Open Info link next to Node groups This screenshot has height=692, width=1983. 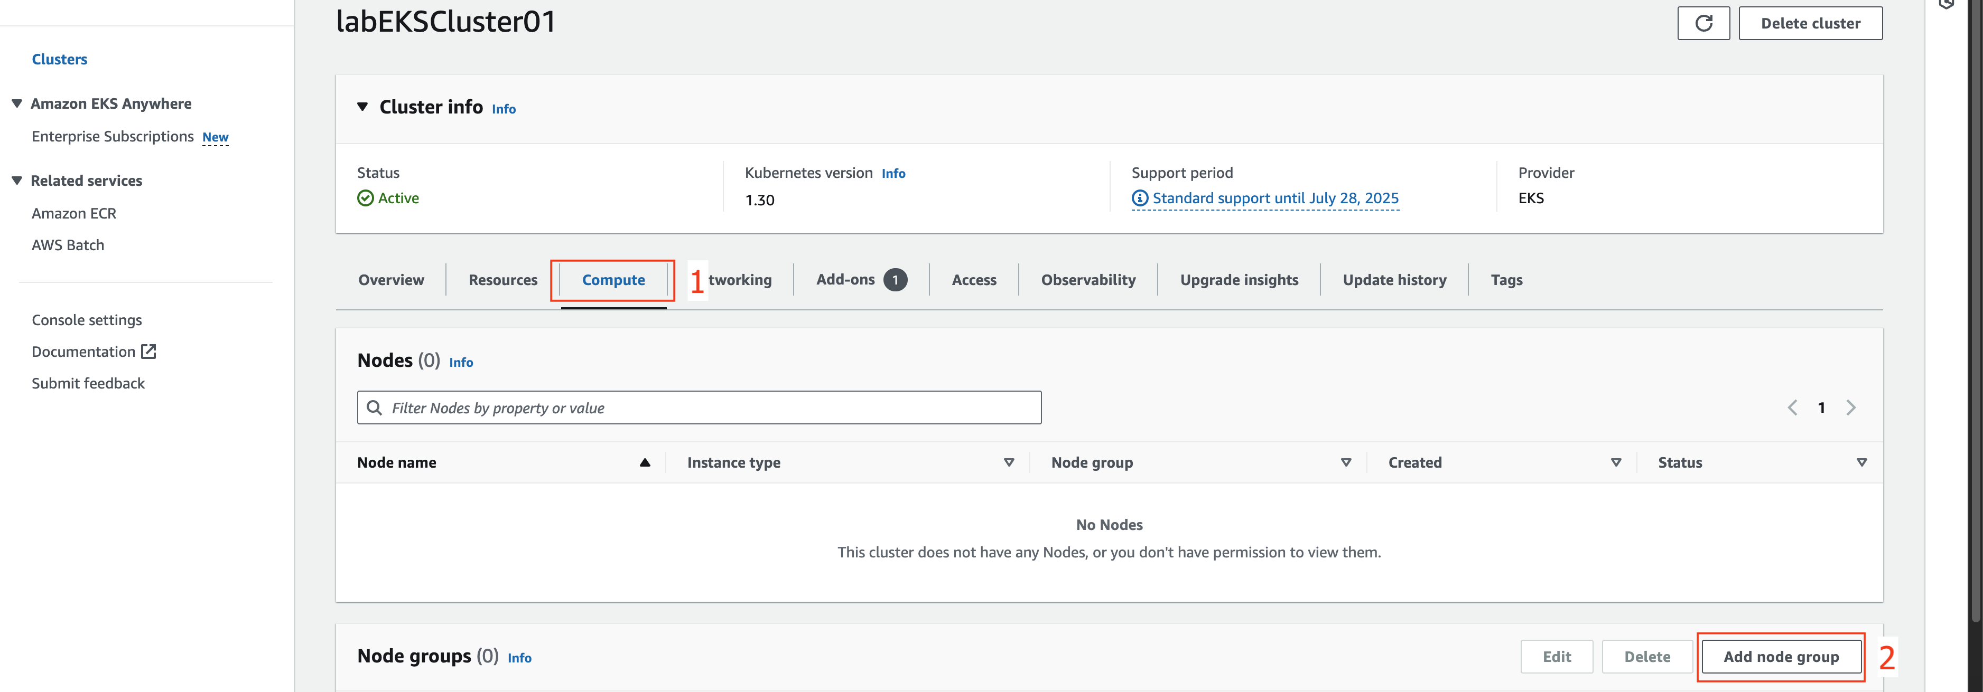(519, 658)
